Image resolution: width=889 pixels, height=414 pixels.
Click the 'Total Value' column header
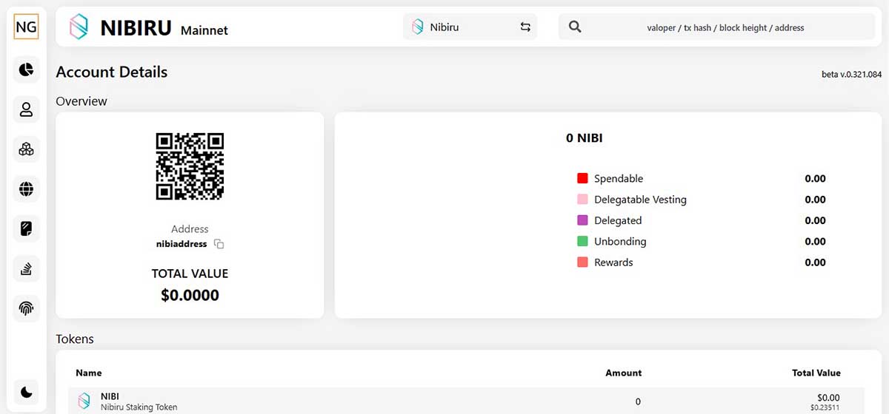point(816,373)
